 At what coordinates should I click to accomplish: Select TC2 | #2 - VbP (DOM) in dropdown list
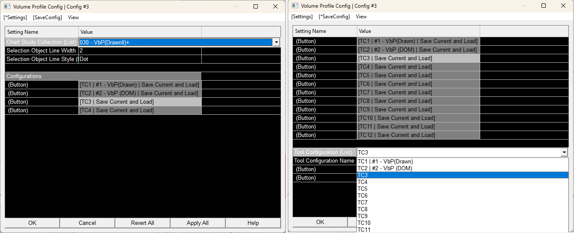coord(463,169)
